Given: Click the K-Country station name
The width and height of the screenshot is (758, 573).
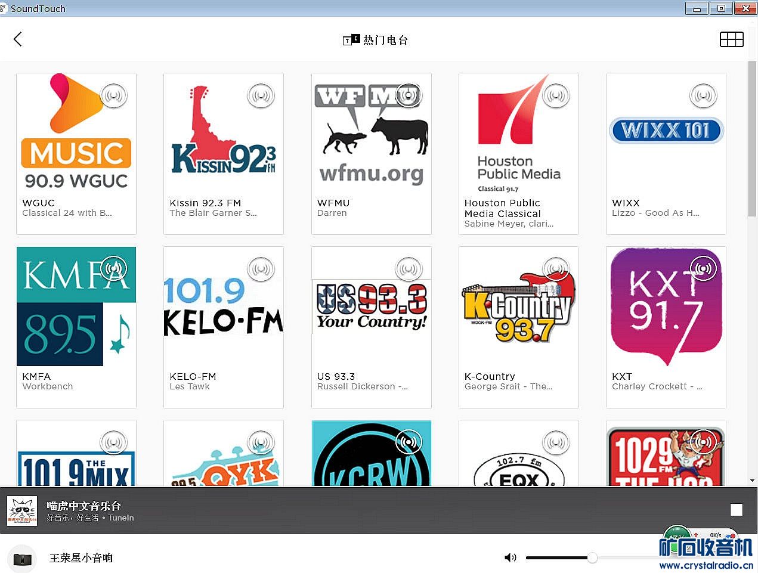Looking at the screenshot, I should [490, 376].
